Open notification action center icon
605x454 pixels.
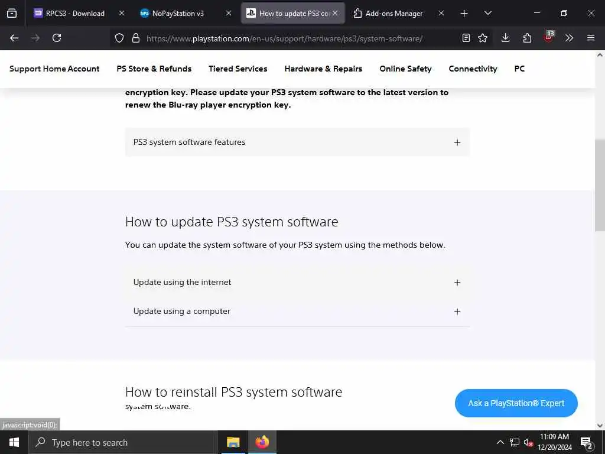point(587,443)
